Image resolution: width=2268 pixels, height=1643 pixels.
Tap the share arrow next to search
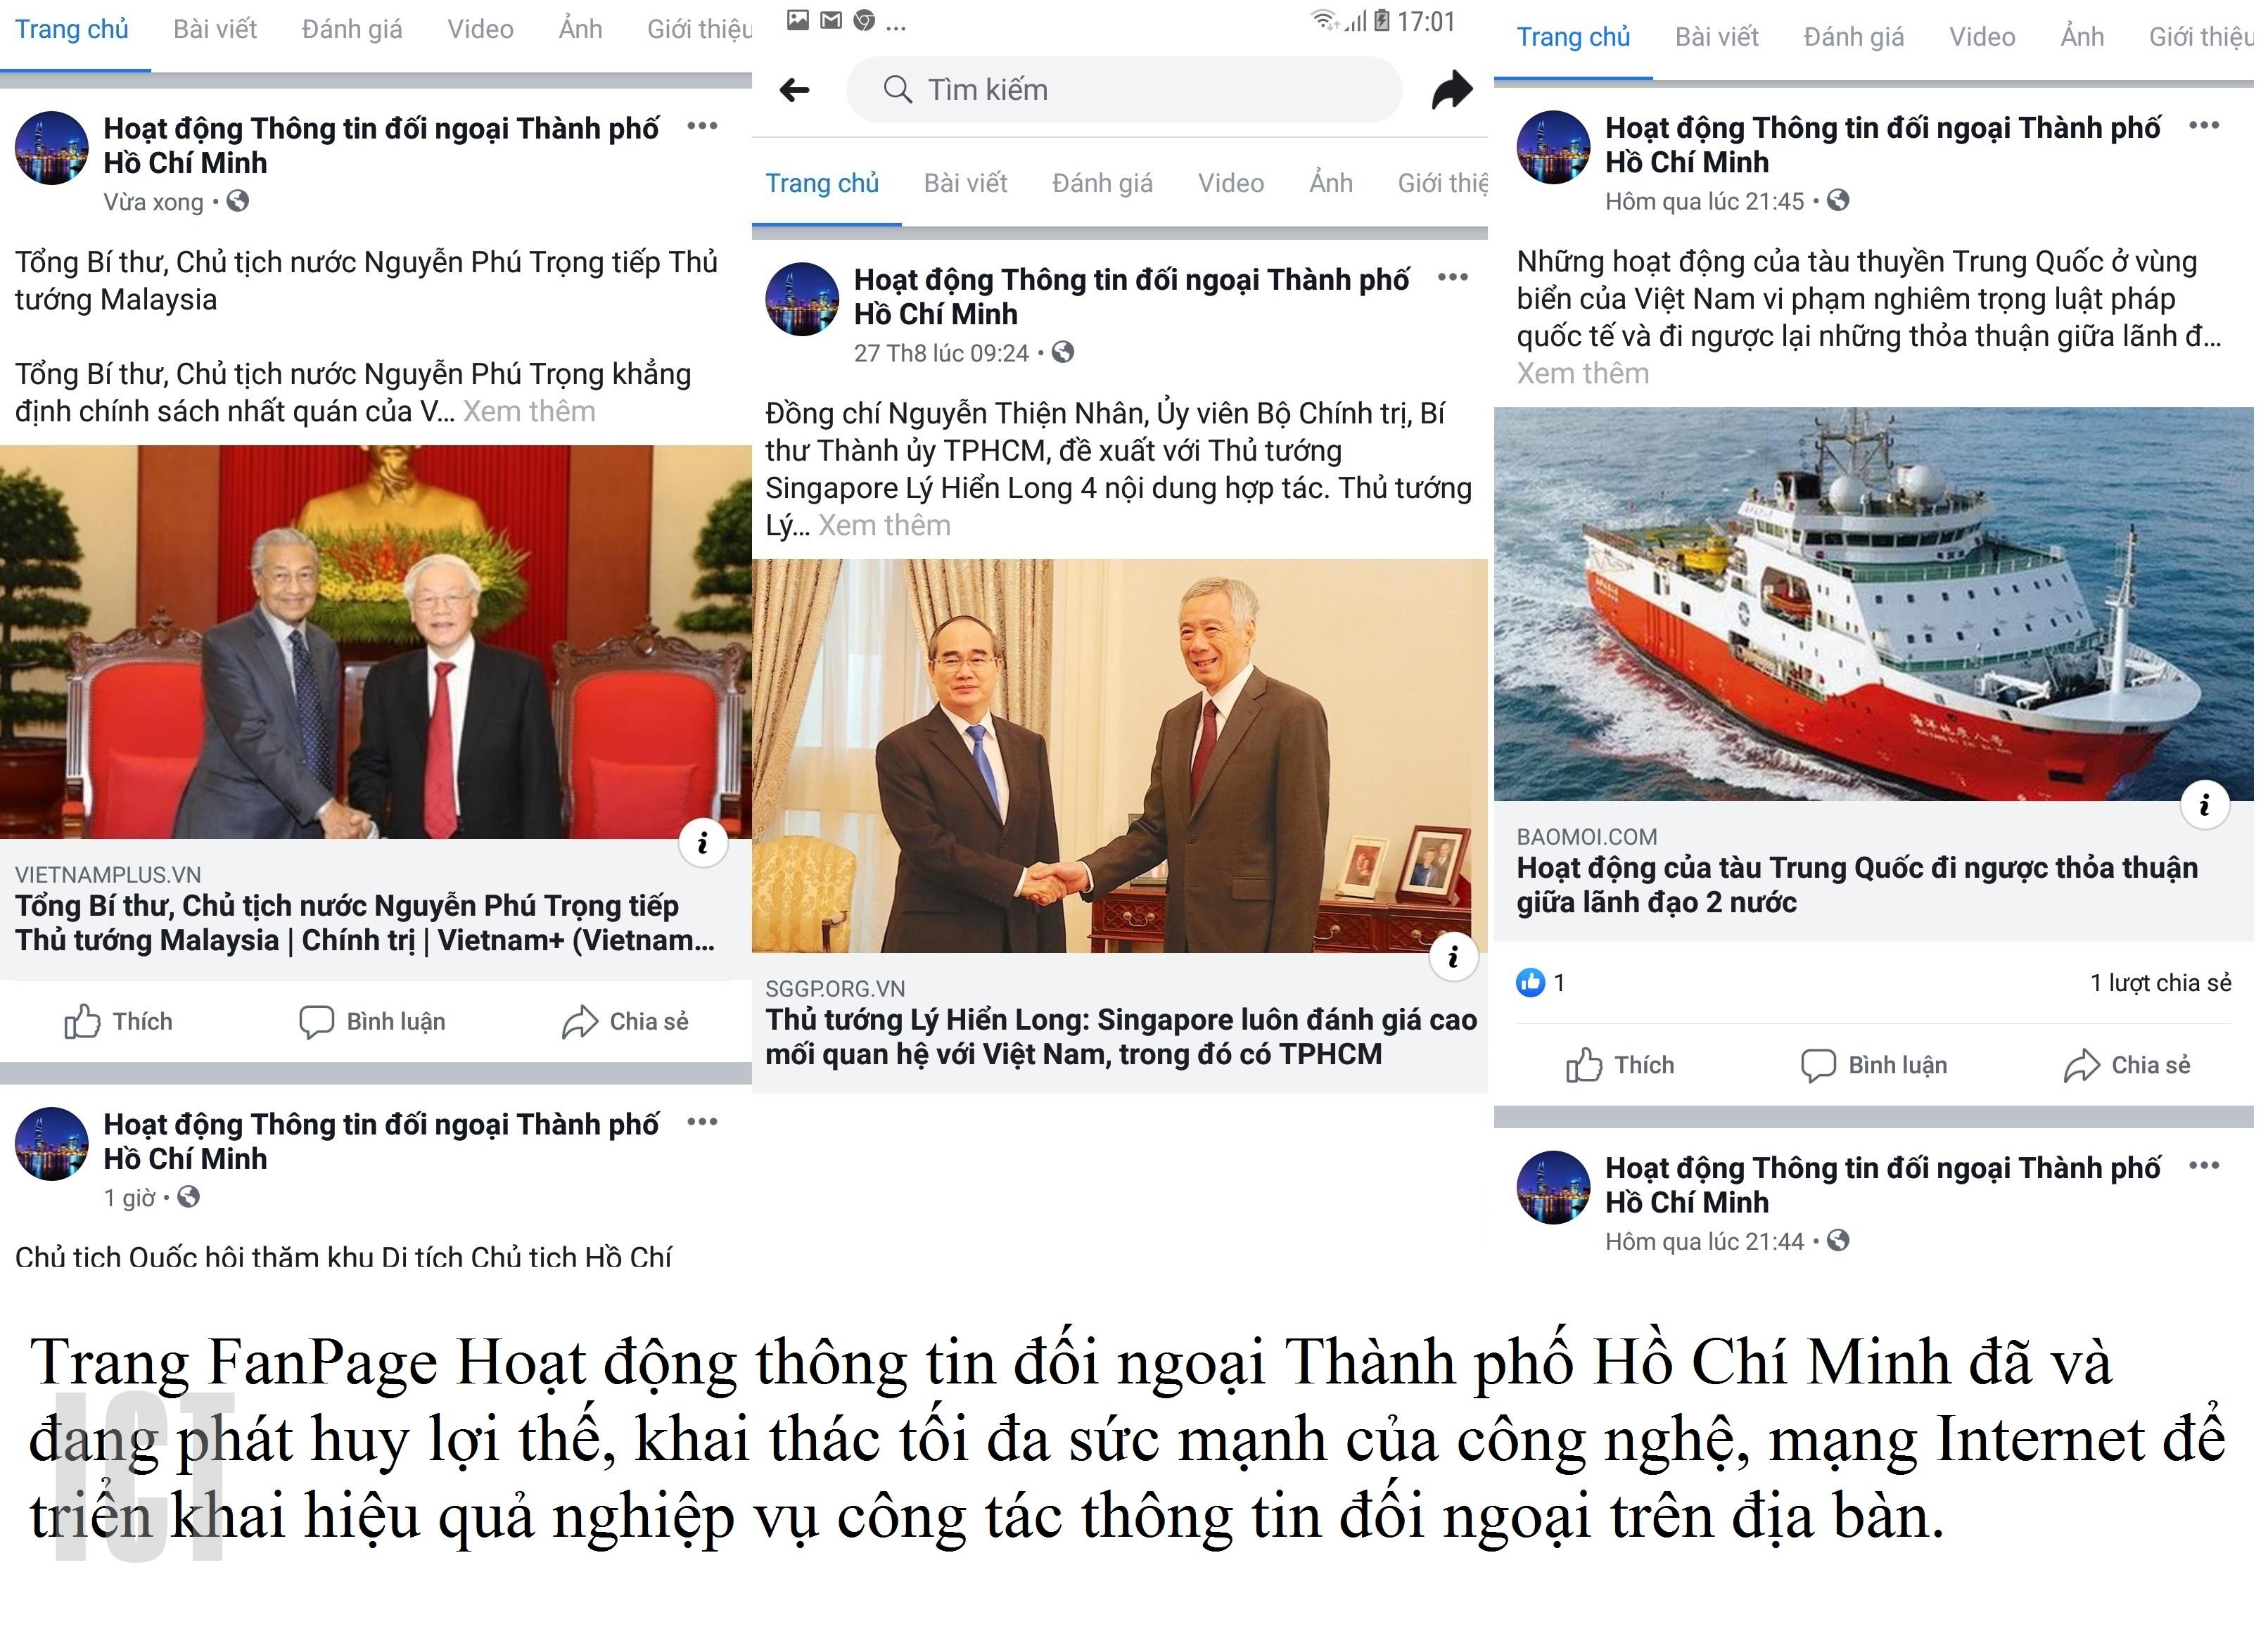pos(1451,90)
